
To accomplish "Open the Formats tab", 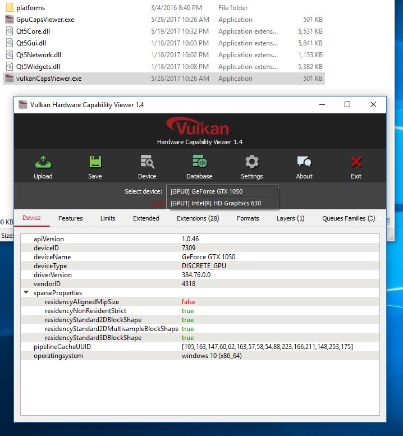I will [248, 218].
